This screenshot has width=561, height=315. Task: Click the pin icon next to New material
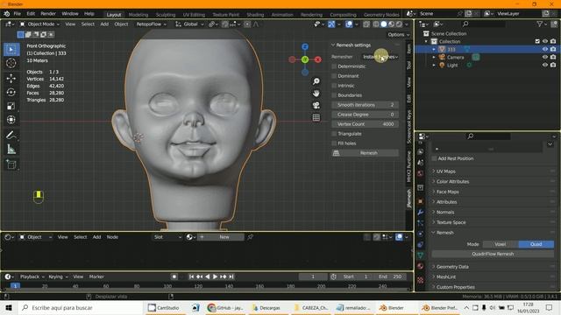[x=251, y=237]
